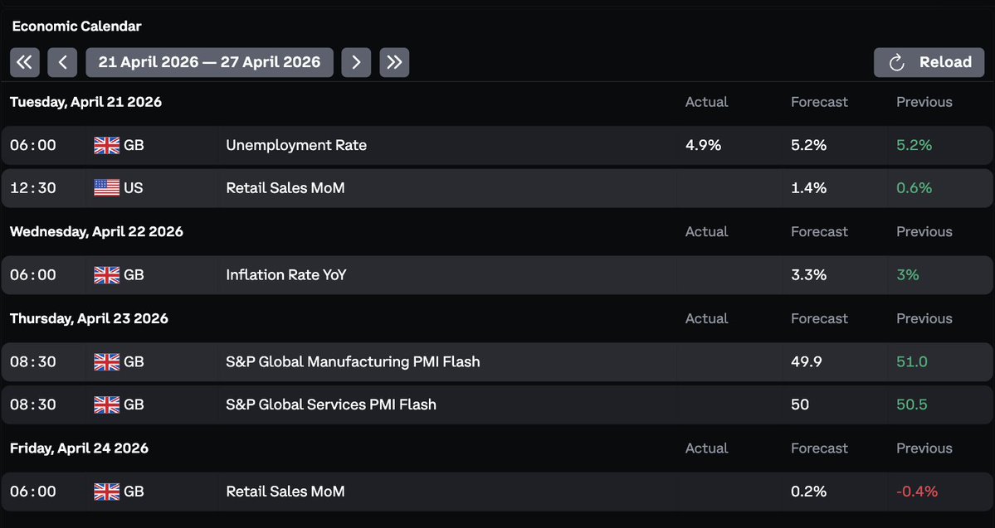Open the US Retail Sales MoM event
This screenshot has width=995, height=528.
(285, 188)
